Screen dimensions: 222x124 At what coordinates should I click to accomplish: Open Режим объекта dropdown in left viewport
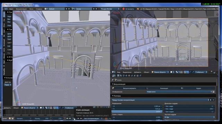tap(30, 108)
